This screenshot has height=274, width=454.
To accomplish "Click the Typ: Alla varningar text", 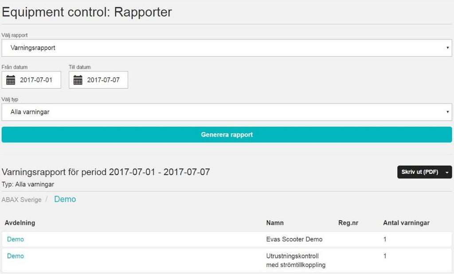I will (28, 184).
